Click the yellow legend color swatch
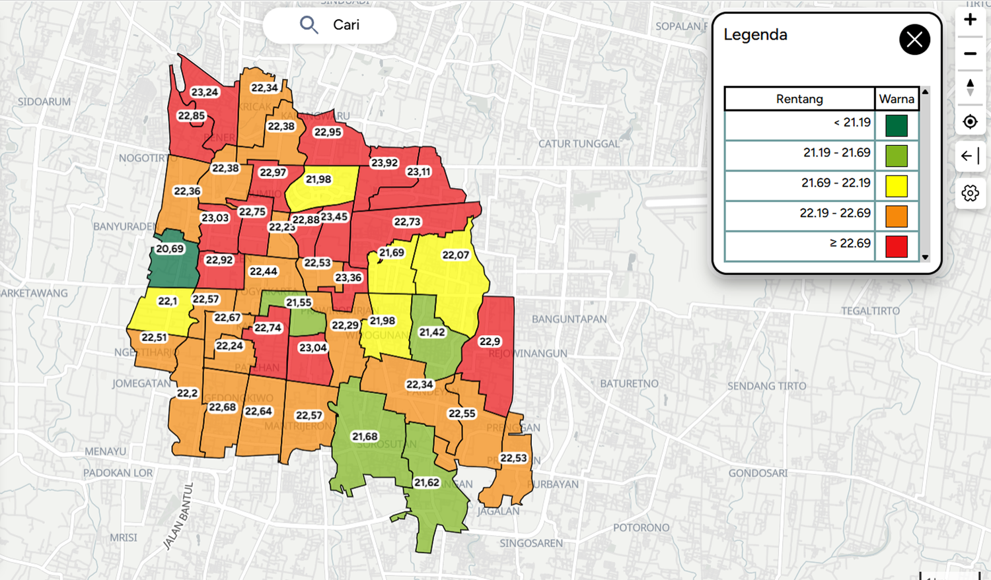 click(x=897, y=186)
